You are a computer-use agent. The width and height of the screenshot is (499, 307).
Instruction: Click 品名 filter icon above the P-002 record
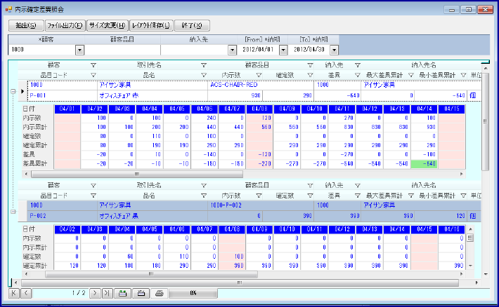click(x=204, y=196)
